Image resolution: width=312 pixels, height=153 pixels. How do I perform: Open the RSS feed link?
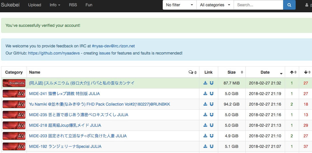click(73, 5)
